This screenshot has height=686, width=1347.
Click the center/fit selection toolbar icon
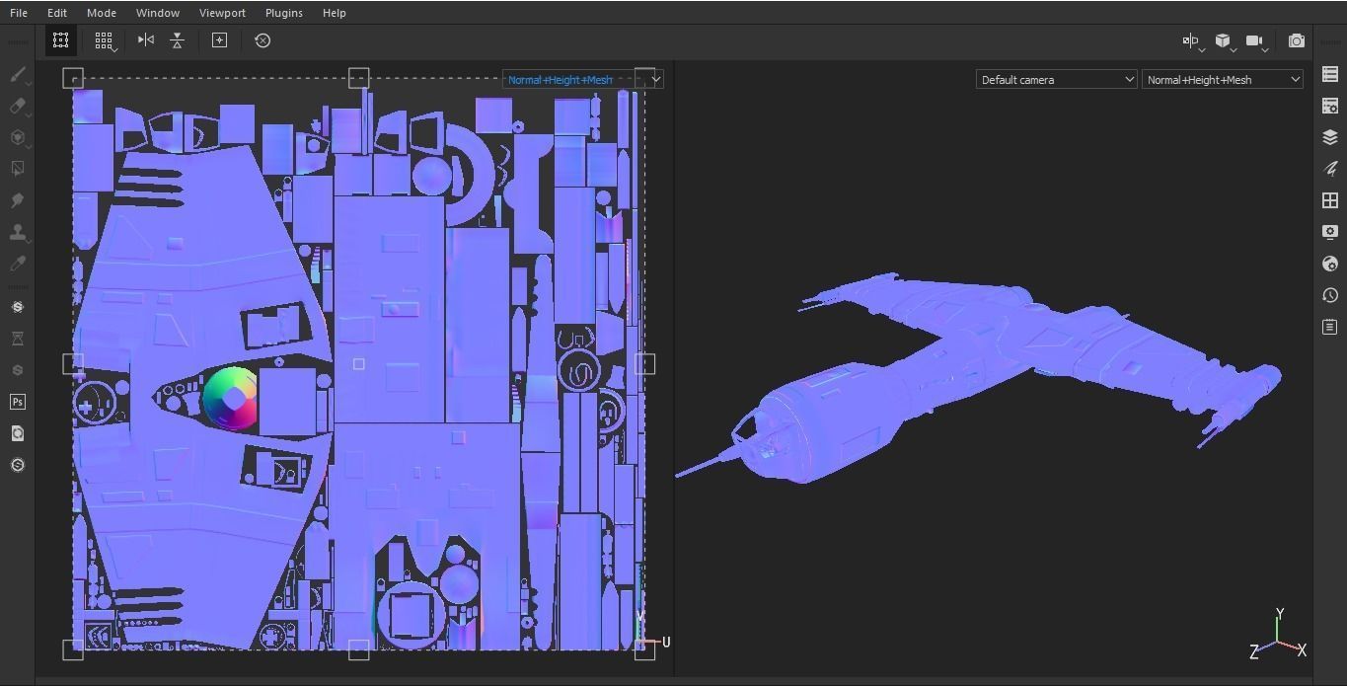[219, 40]
